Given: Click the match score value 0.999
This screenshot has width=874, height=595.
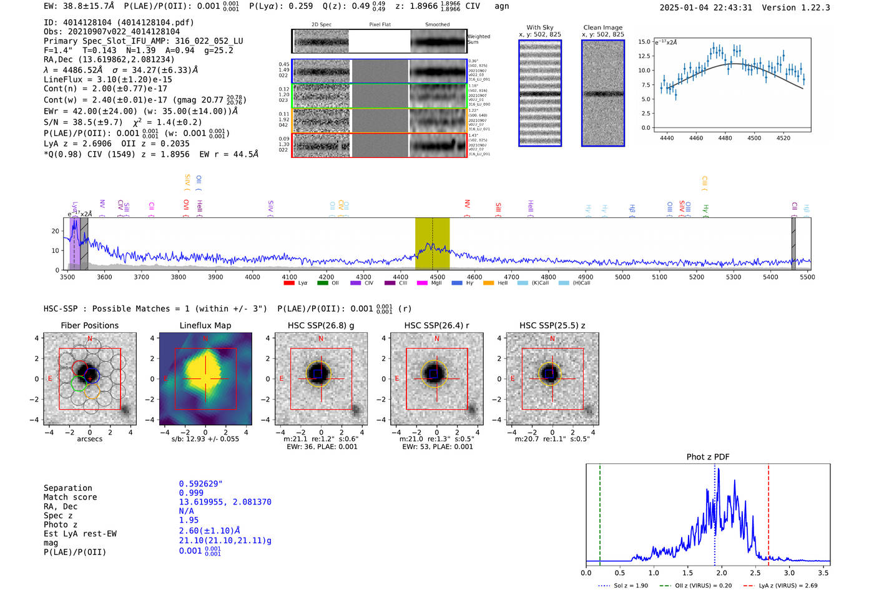Looking at the screenshot, I should point(191,493).
